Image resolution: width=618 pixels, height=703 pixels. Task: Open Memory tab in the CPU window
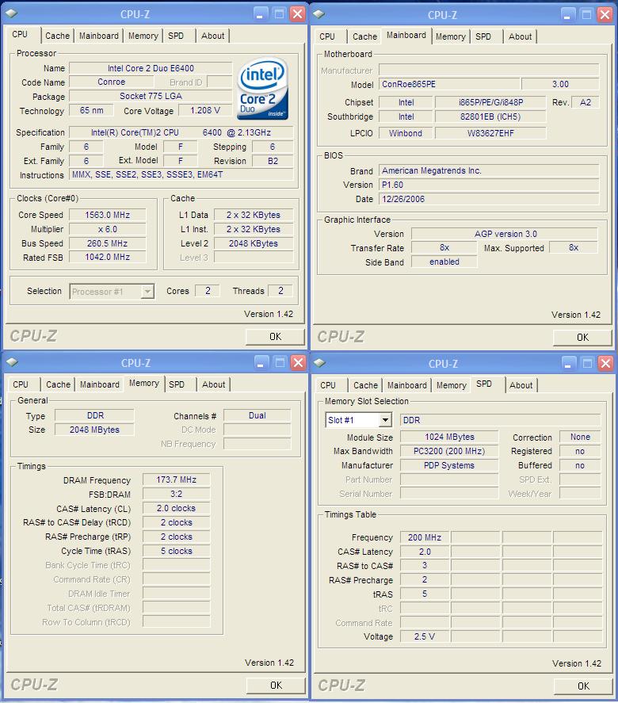(143, 36)
